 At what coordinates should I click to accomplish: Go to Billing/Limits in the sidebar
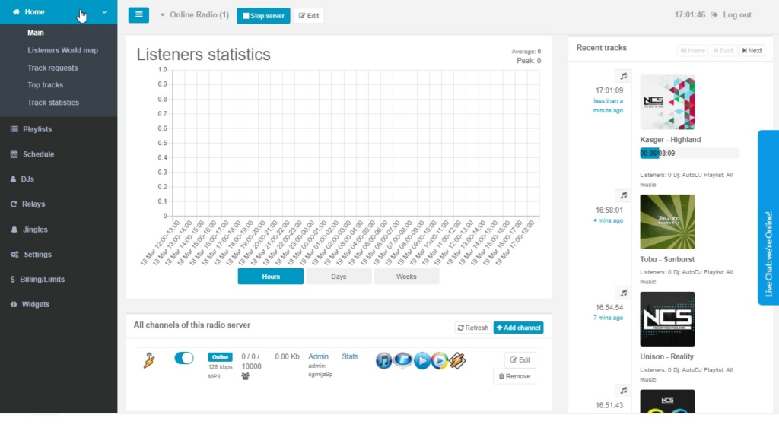point(43,280)
